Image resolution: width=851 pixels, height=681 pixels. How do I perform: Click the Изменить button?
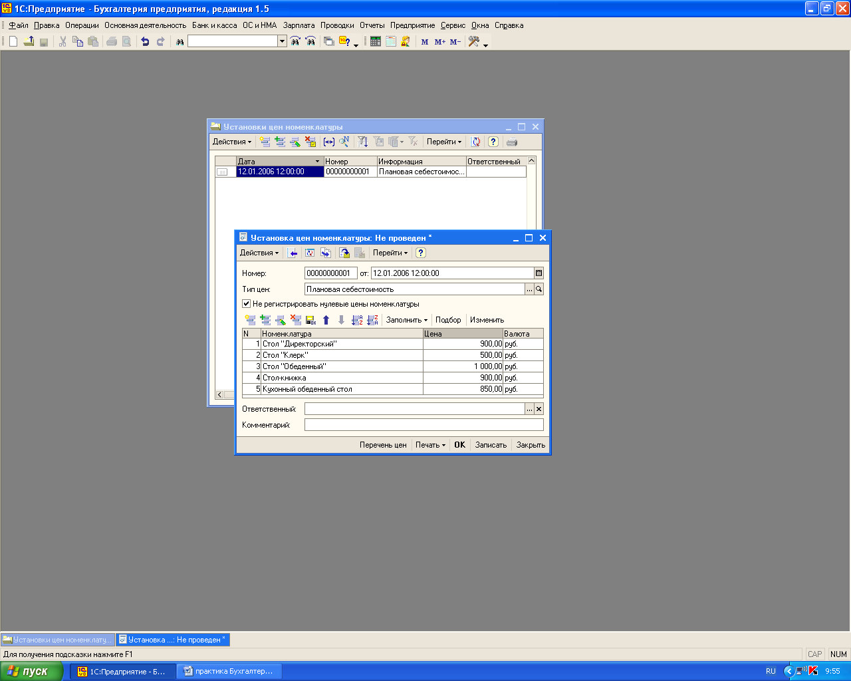[x=487, y=320]
